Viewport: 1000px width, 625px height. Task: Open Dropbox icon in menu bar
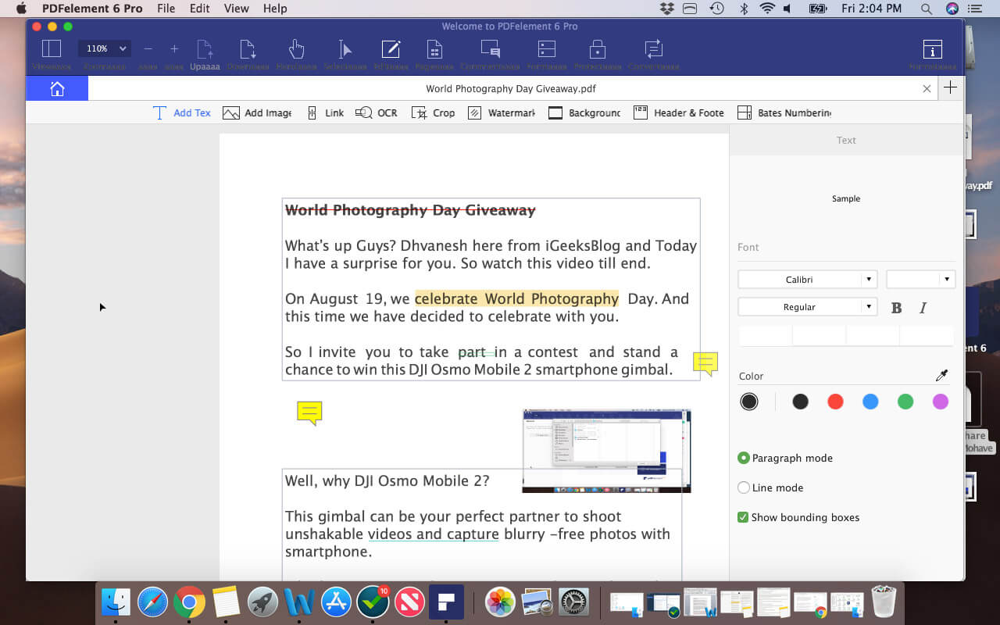[x=666, y=9]
